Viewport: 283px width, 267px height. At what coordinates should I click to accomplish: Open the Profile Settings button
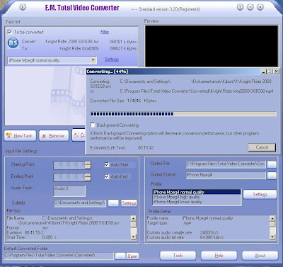(260, 195)
